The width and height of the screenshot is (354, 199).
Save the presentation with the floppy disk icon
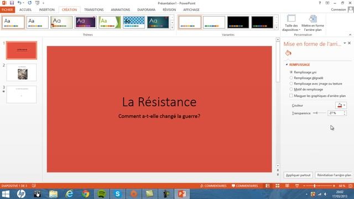pyautogui.click(x=12, y=3)
